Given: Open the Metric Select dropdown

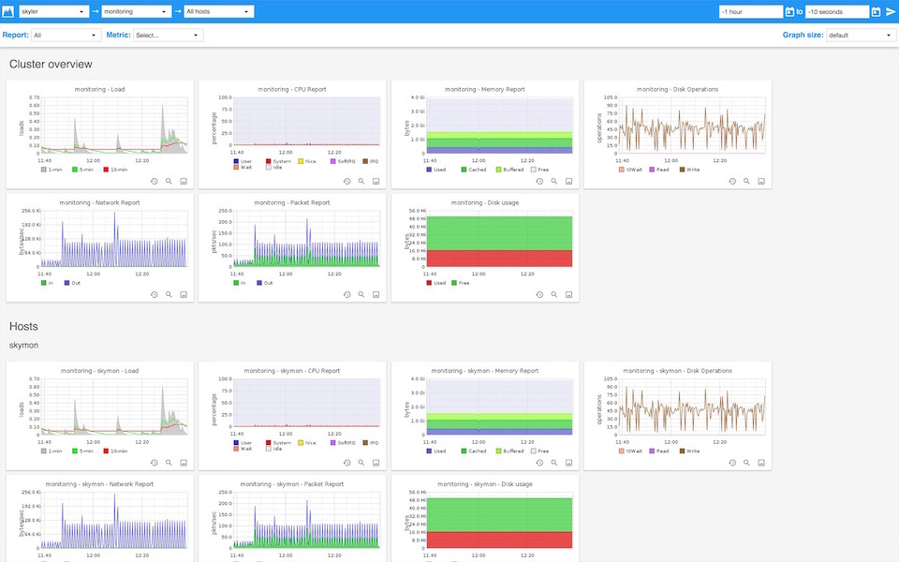Looking at the screenshot, I should [169, 35].
